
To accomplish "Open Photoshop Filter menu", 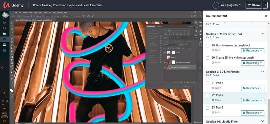I will coord(45,13).
